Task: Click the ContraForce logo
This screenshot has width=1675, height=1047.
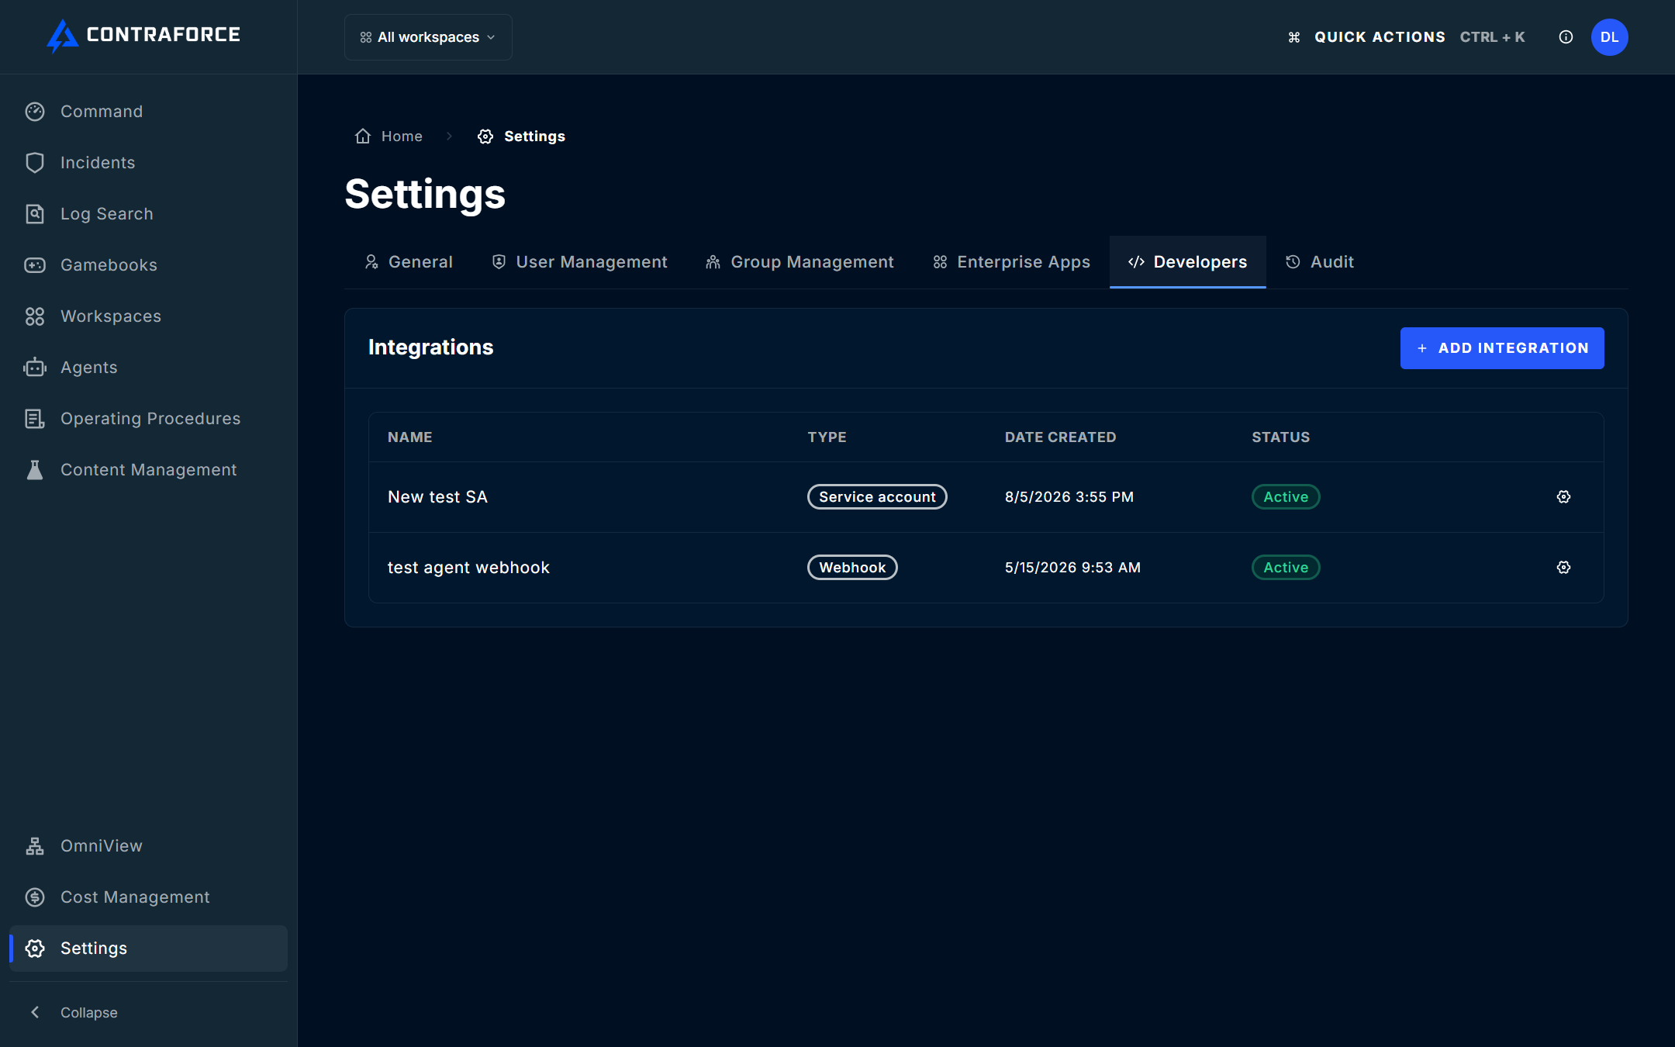Action: pos(143,36)
